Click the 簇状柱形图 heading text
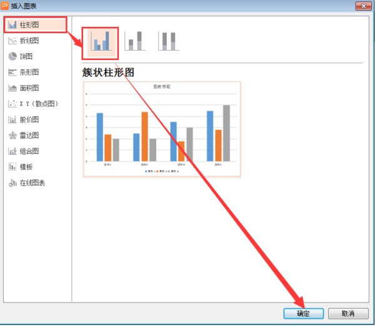 coord(109,72)
